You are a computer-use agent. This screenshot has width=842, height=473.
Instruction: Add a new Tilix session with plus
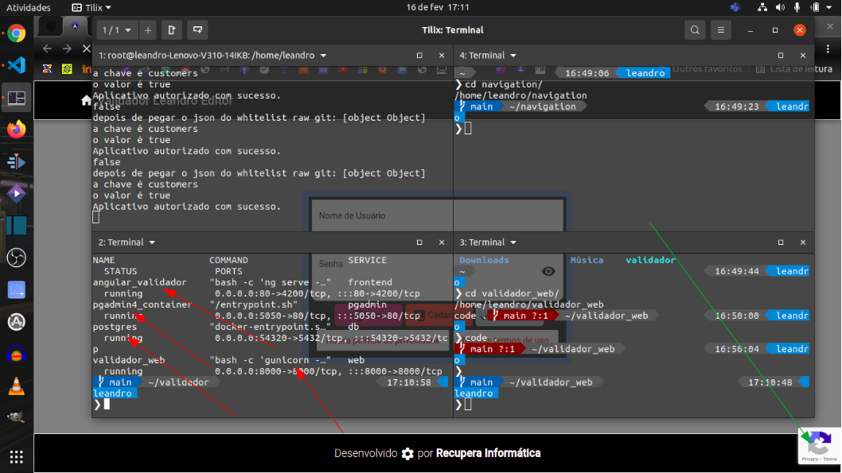click(148, 30)
